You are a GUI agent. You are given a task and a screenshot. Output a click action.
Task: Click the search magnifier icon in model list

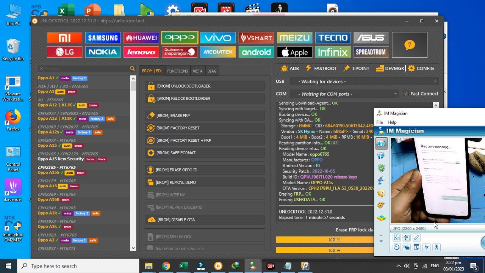tap(132, 69)
